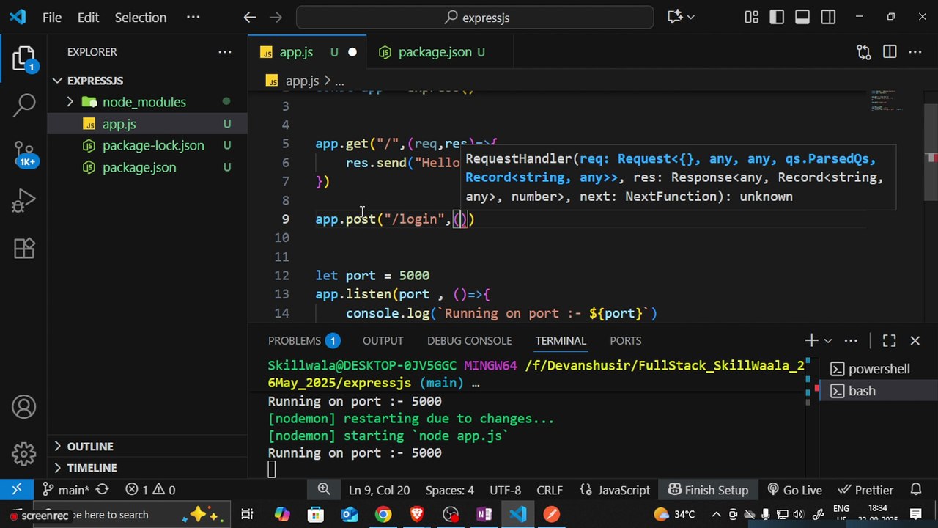Open Explorer Views and More Actions menu
Image resolution: width=938 pixels, height=528 pixels.
pyautogui.click(x=224, y=52)
